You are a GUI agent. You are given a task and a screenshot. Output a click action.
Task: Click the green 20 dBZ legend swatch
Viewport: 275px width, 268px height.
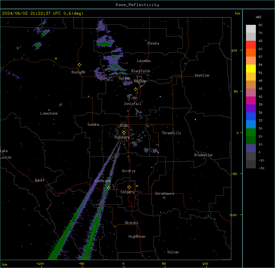click(x=251, y=132)
